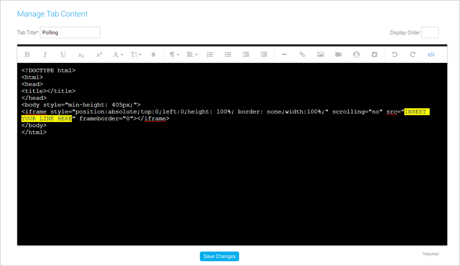Image resolution: width=460 pixels, height=266 pixels.
Task: Click the Display Order input box
Action: (x=430, y=33)
